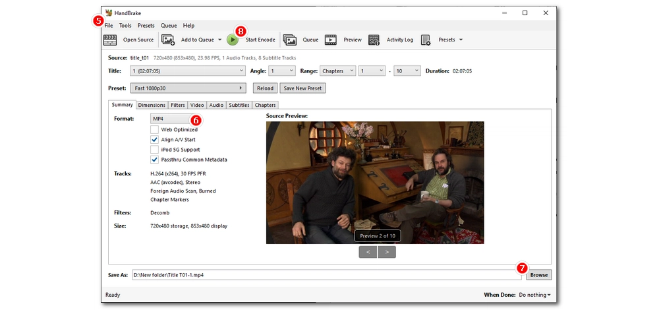Click the Presets document-gear icon
659x310 pixels.
point(426,40)
